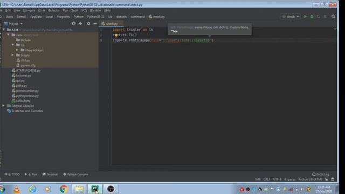
Task: Open the Help menu
Action: [107, 10]
